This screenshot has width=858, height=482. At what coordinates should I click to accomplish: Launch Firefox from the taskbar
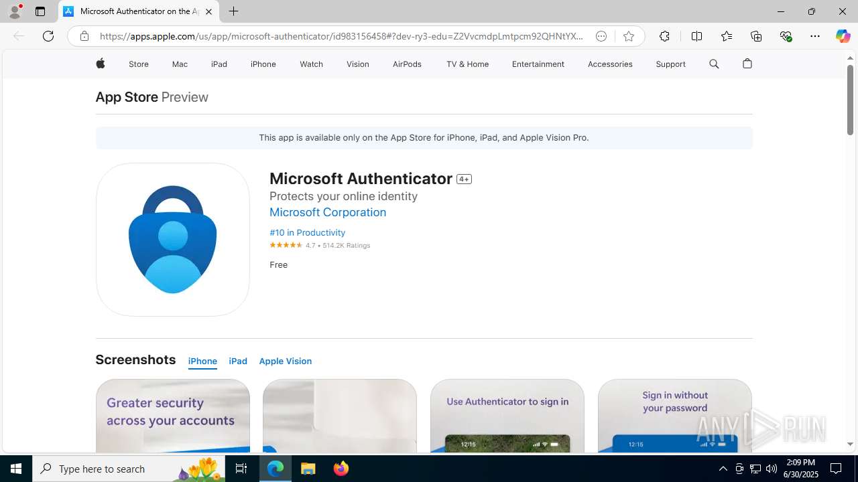[x=341, y=469]
